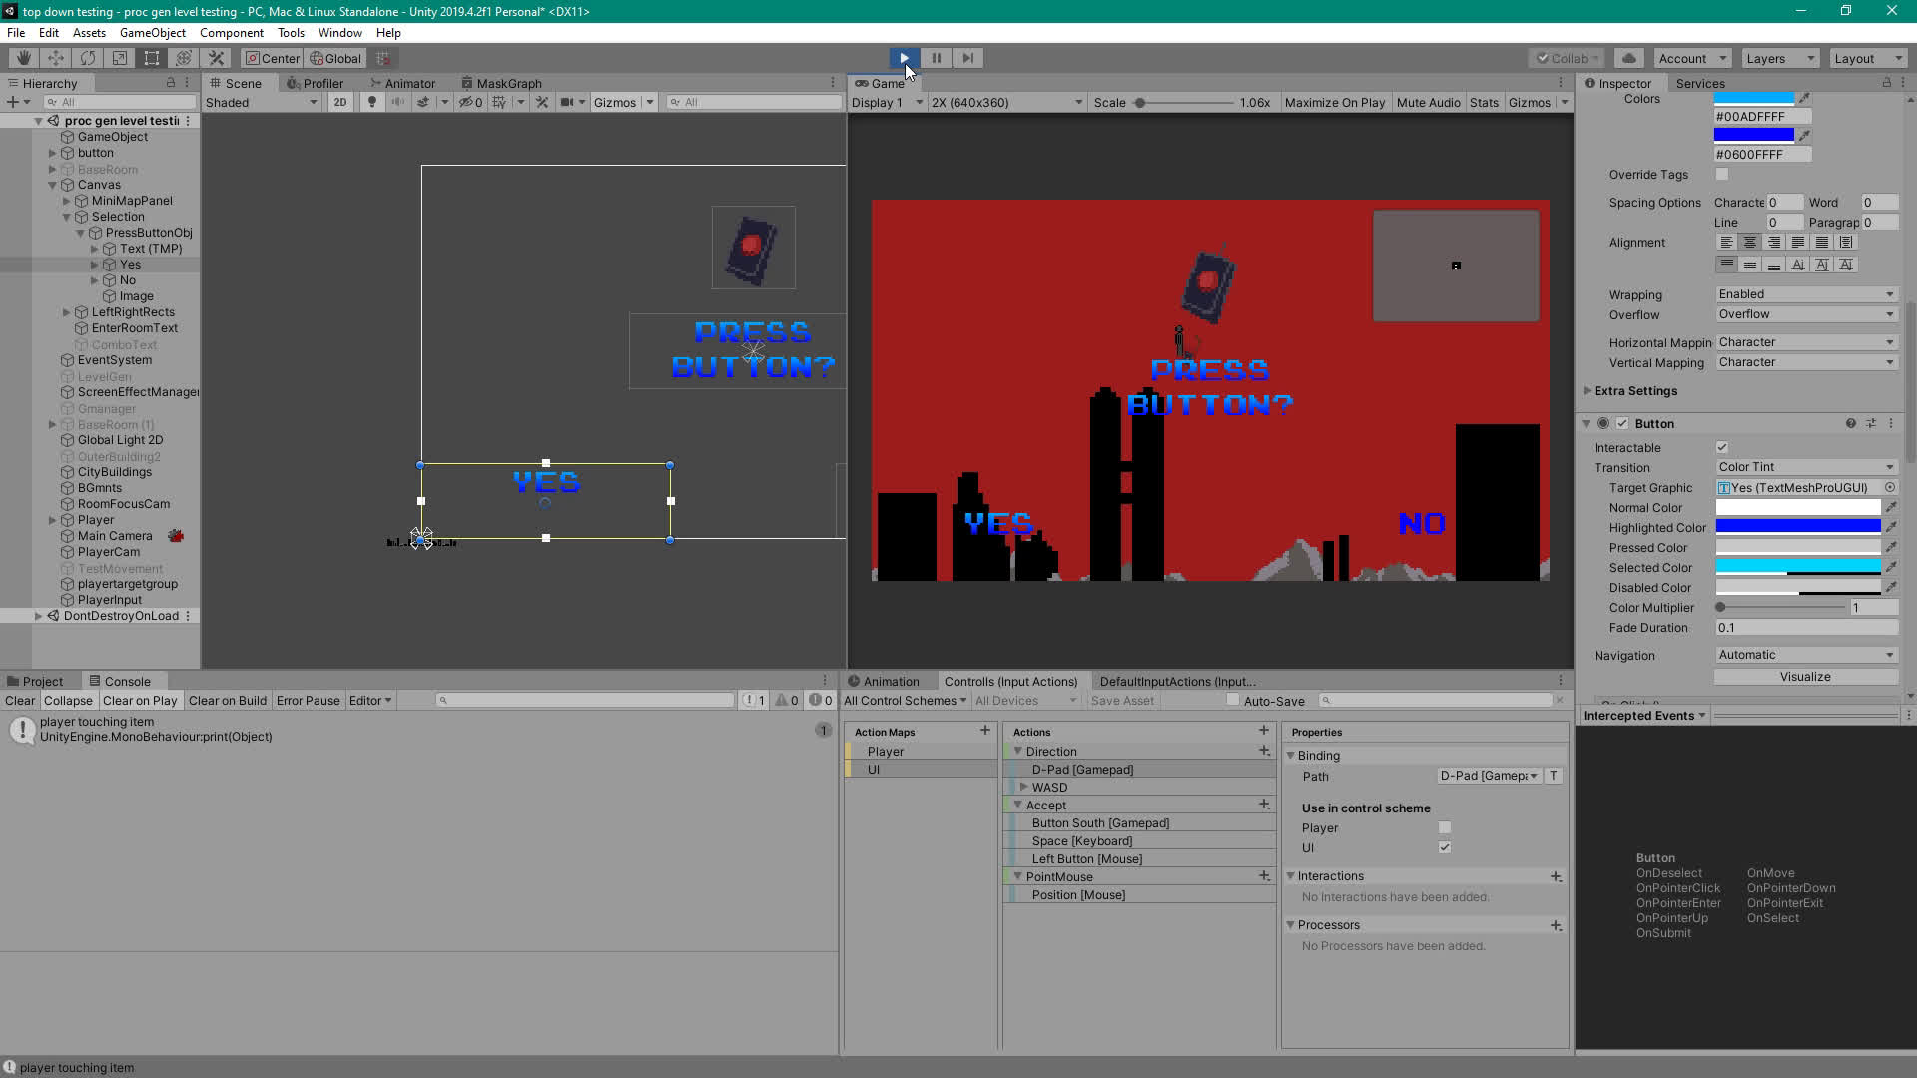Open the cloud services icon
The width and height of the screenshot is (1917, 1078).
tap(1628, 58)
